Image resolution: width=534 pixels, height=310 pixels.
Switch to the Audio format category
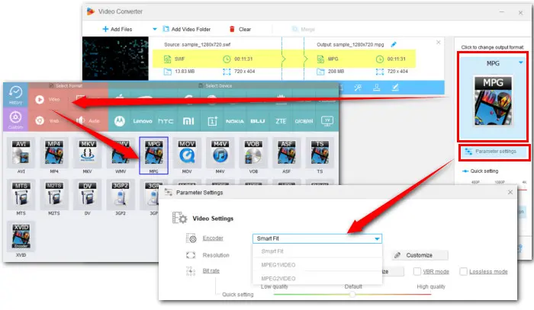pyautogui.click(x=88, y=120)
